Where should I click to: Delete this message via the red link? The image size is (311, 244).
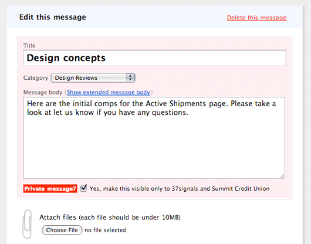[x=256, y=18]
